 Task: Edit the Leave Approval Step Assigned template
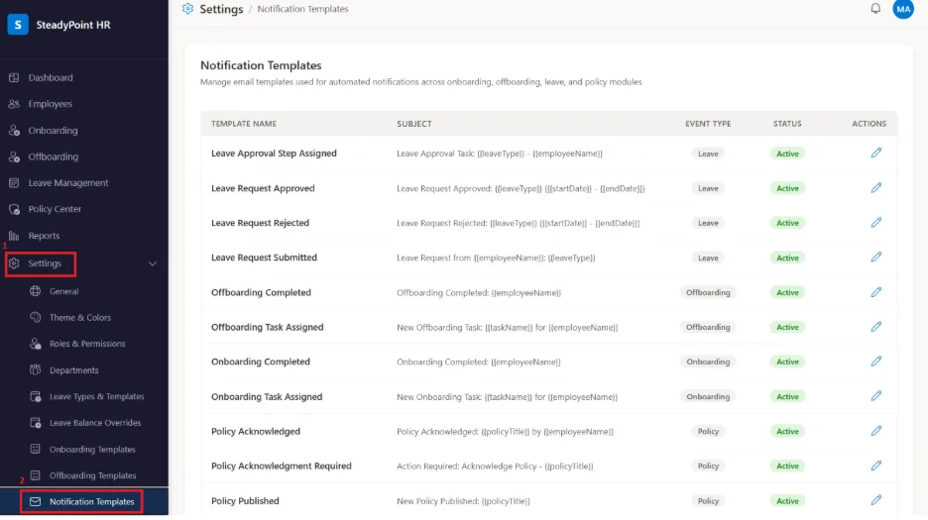(x=875, y=154)
